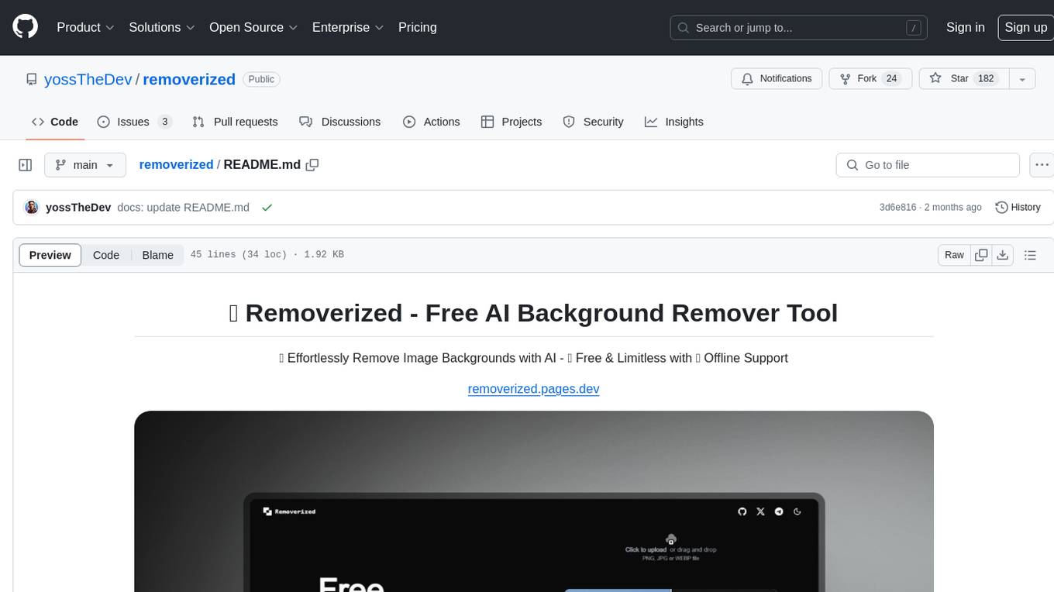This screenshot has height=592, width=1054.
Task: Switch to the Code tab
Action: [54, 122]
